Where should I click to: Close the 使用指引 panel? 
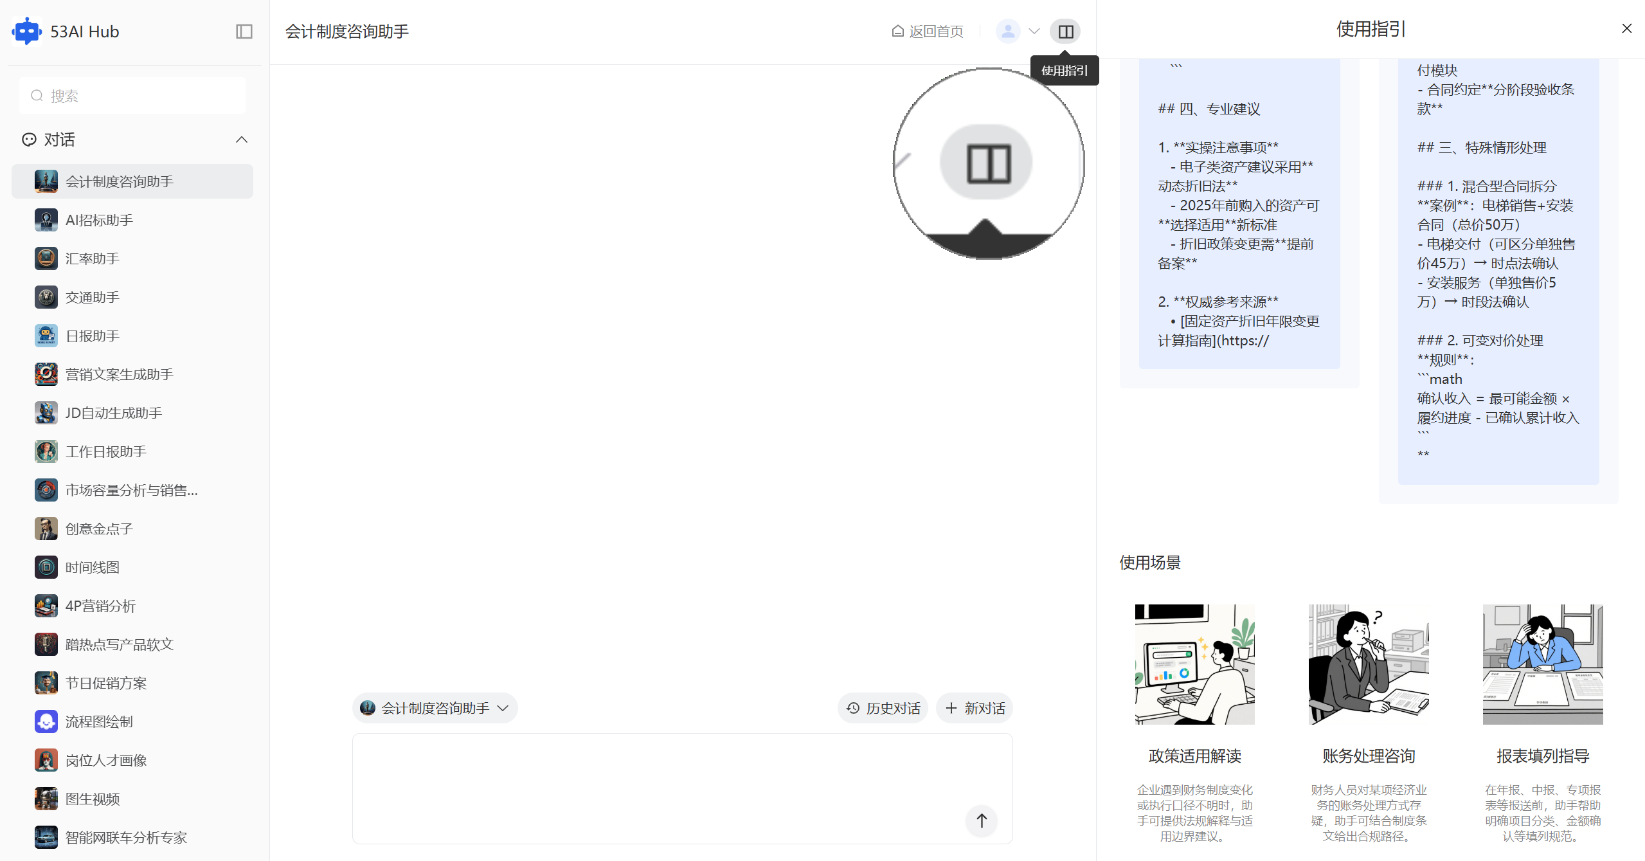(x=1626, y=28)
